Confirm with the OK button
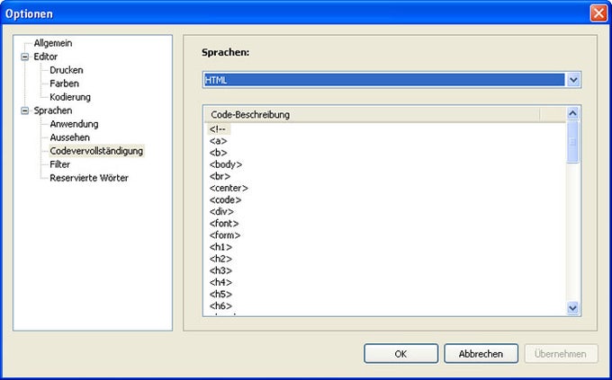 pyautogui.click(x=400, y=353)
